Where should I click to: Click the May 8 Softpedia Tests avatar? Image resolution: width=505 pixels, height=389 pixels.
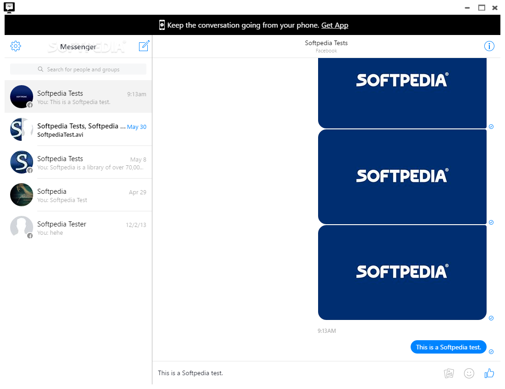click(22, 162)
